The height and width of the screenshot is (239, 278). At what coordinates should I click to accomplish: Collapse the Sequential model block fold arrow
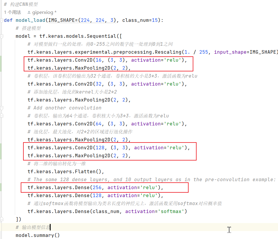point(2,36)
